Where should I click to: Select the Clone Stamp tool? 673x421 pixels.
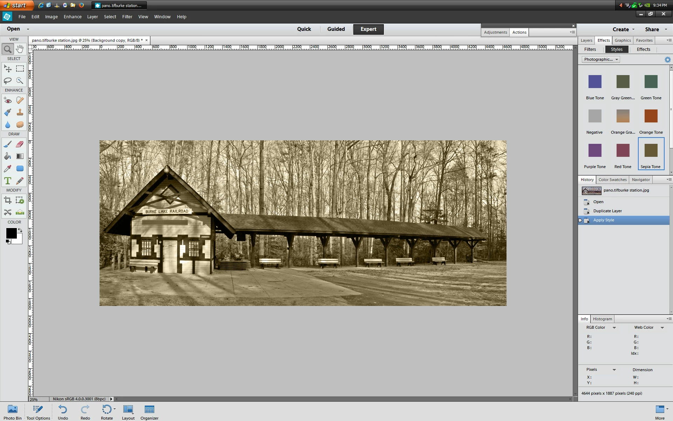(20, 112)
